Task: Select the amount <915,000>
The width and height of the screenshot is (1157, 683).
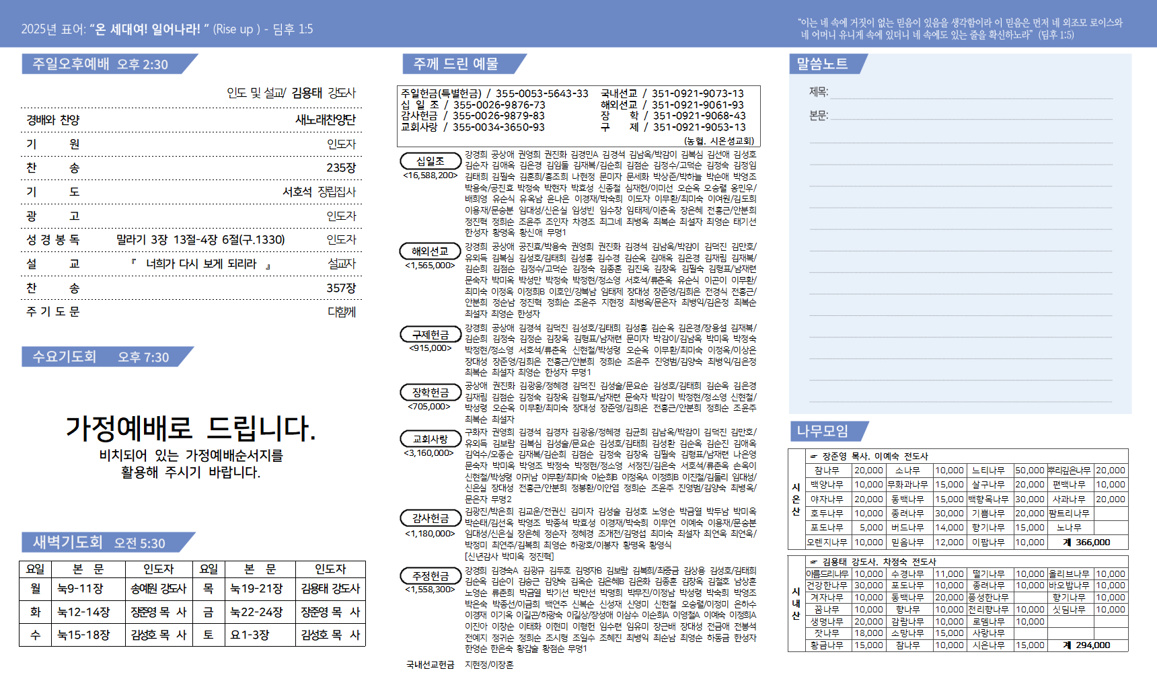Action: (431, 348)
